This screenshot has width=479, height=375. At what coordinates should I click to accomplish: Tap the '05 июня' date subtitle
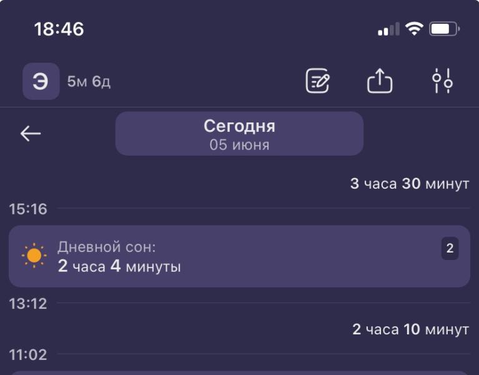coord(240,145)
